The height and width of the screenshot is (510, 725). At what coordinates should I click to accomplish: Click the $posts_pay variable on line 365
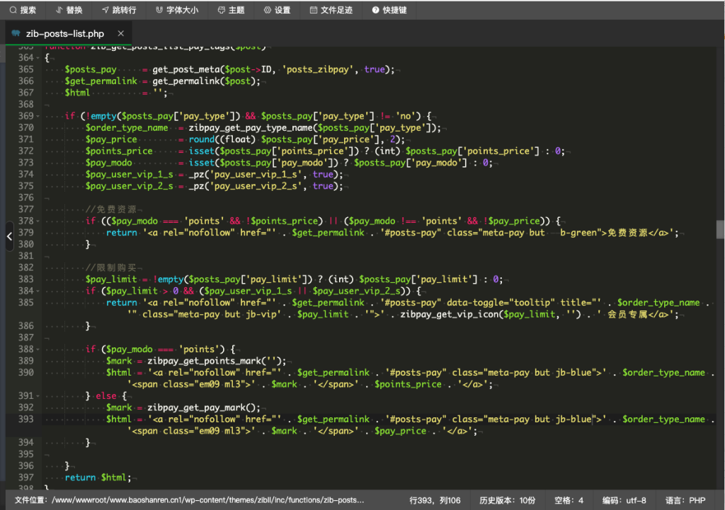[x=91, y=69]
